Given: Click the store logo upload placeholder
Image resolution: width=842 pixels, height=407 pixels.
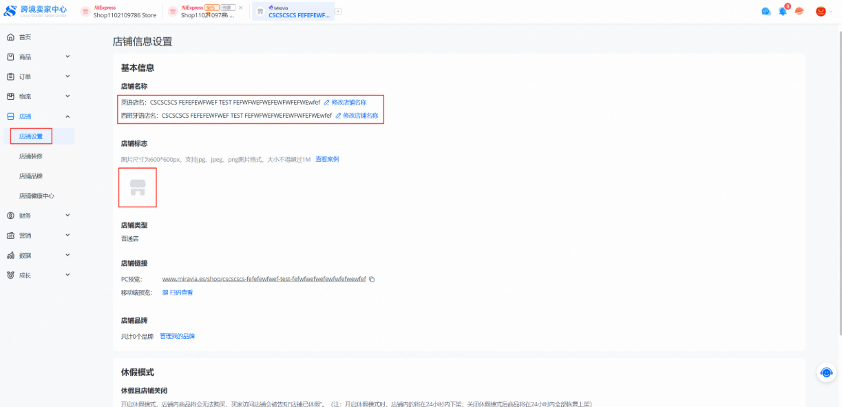Looking at the screenshot, I should [x=138, y=188].
